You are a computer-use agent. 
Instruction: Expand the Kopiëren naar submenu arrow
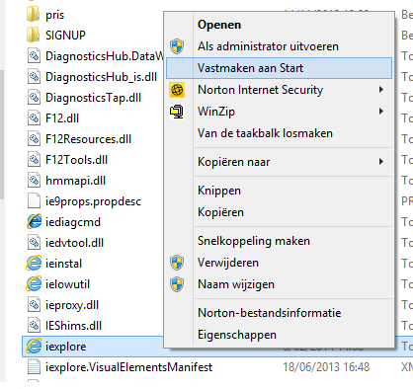tap(381, 162)
